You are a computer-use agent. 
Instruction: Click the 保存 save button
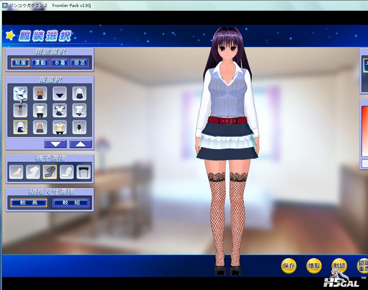(289, 265)
